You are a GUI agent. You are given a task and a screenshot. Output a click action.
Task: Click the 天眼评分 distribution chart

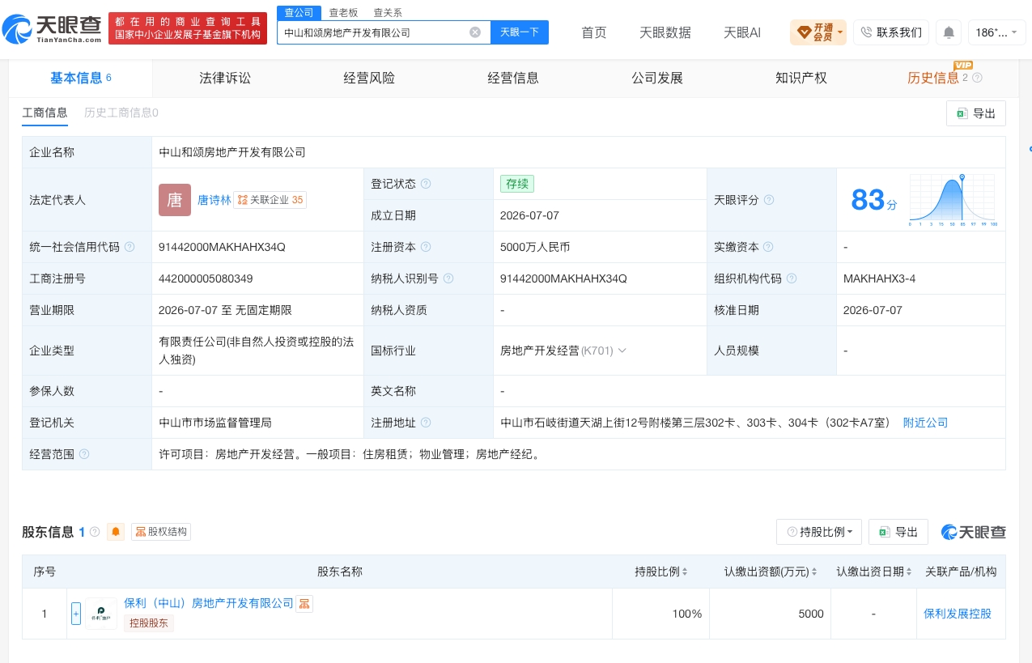pyautogui.click(x=953, y=200)
